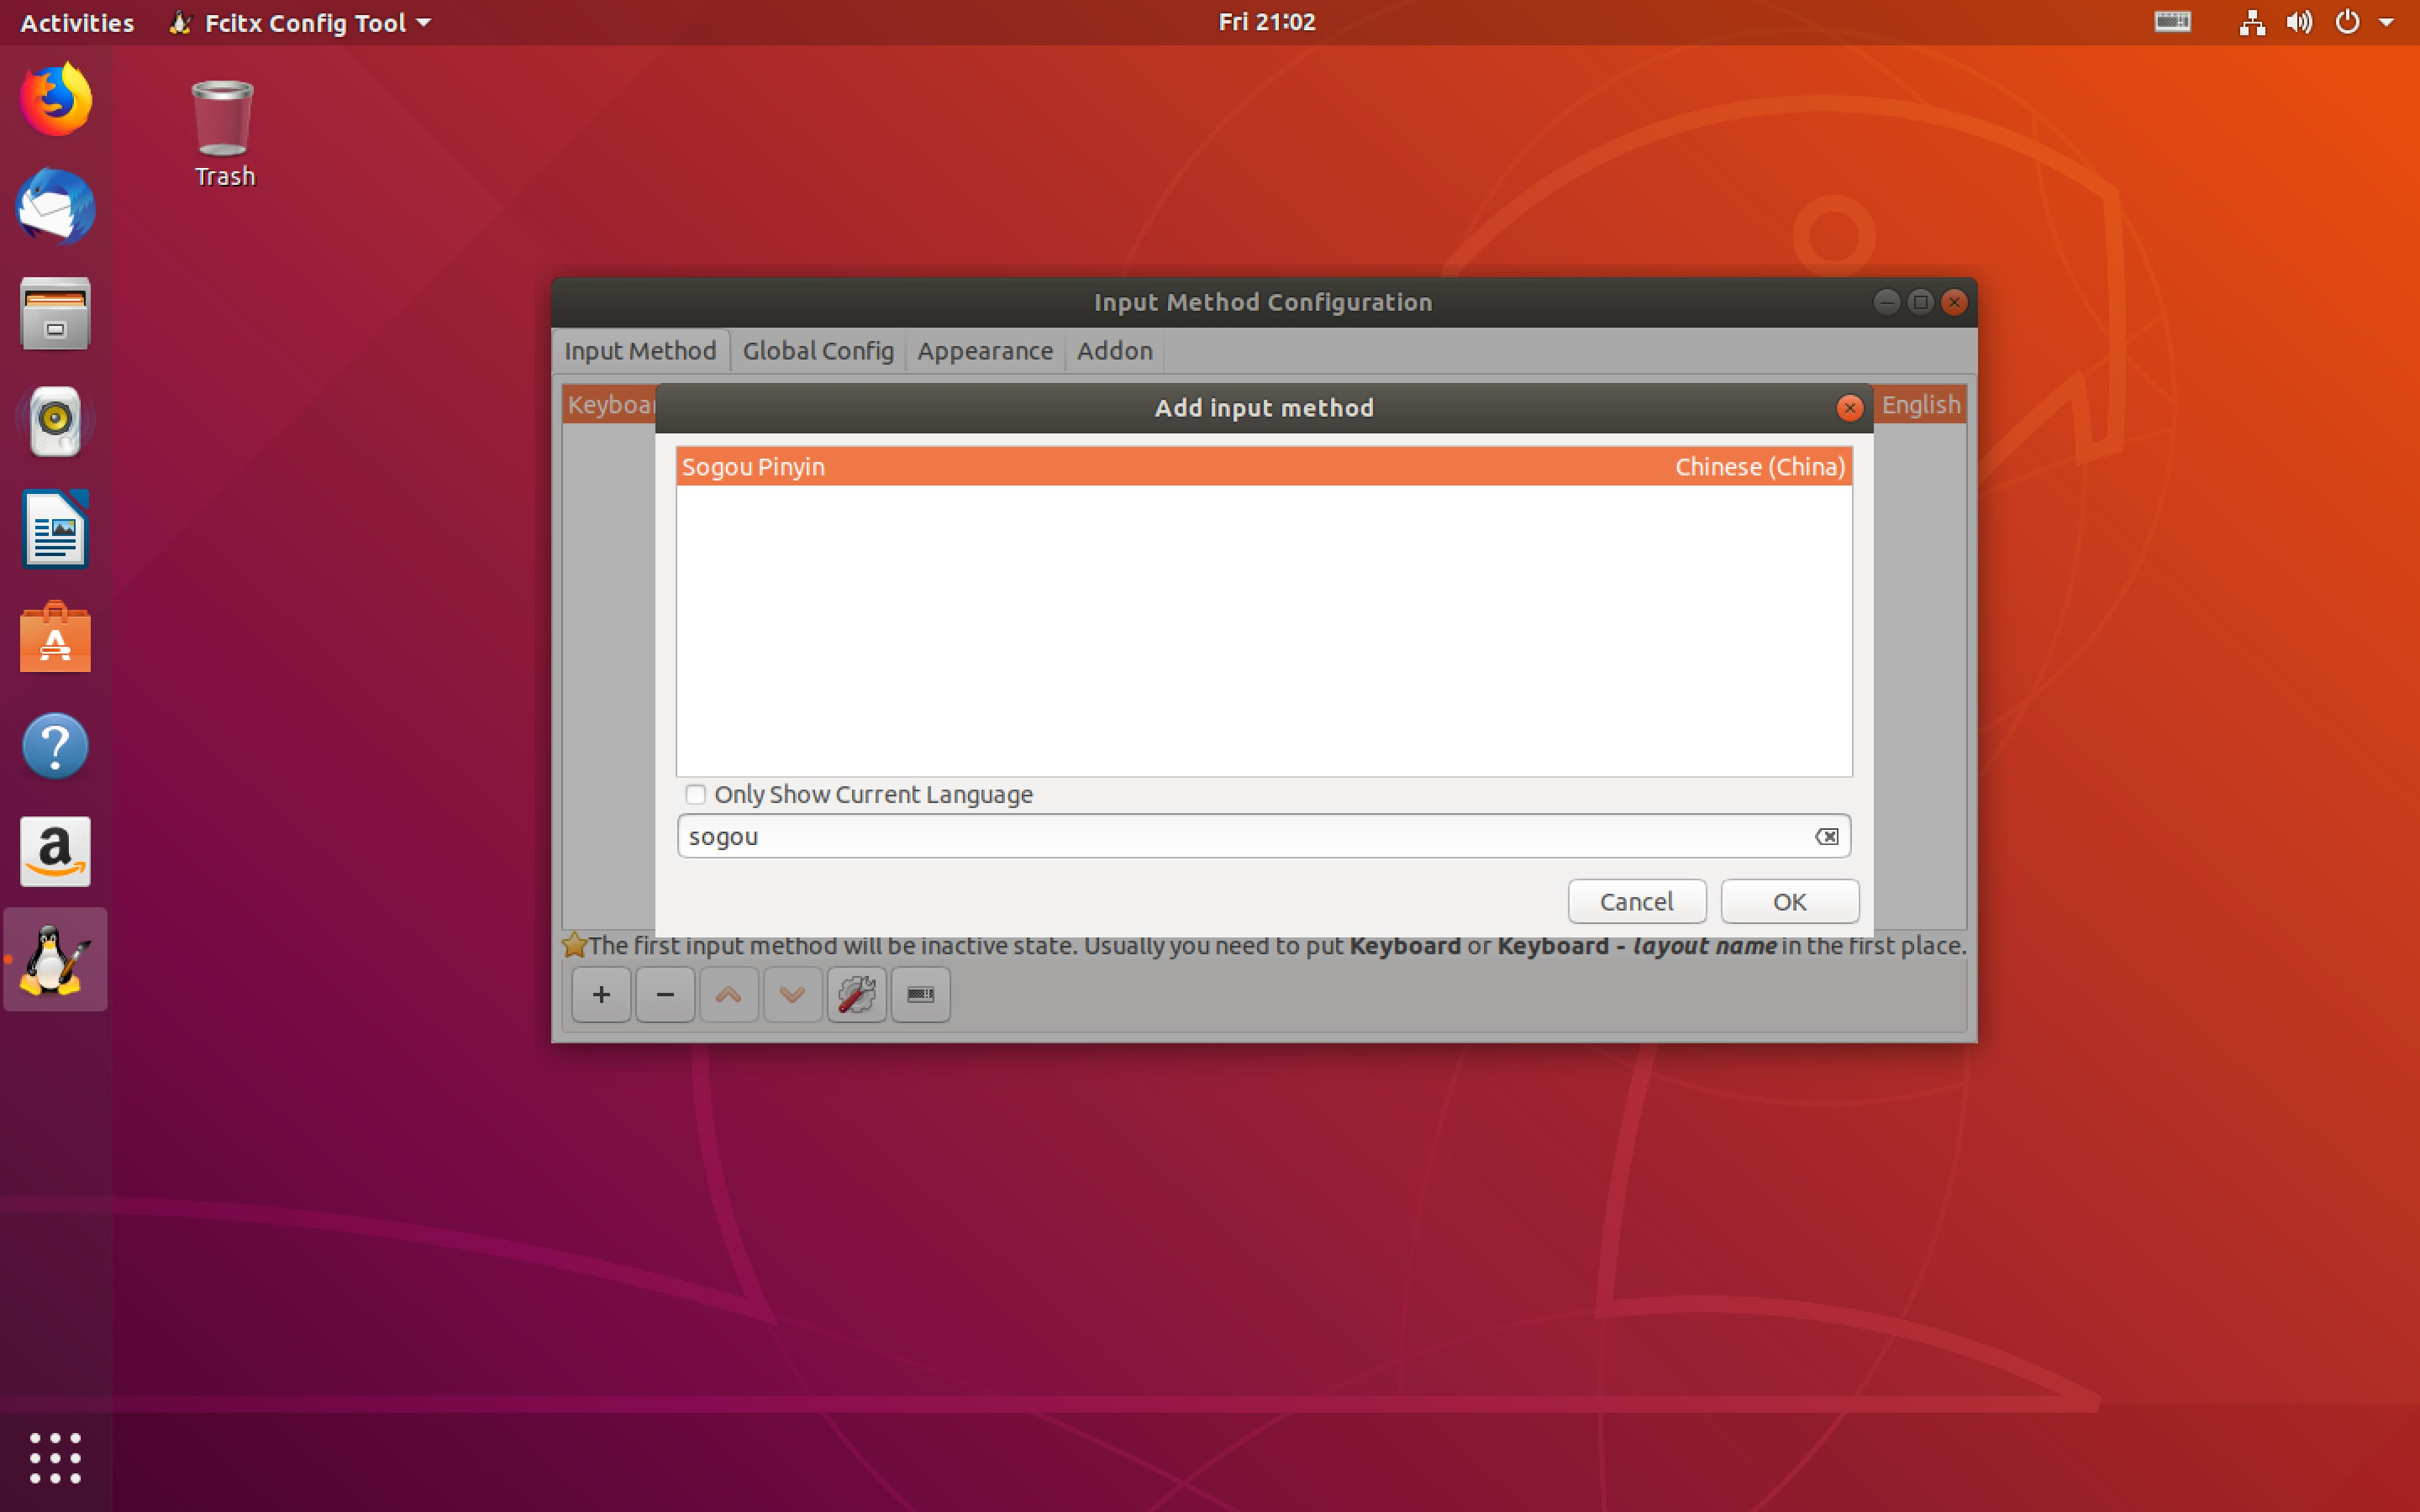Expand the system menu arrow
The height and width of the screenshot is (1512, 2420).
pyautogui.click(x=2387, y=22)
